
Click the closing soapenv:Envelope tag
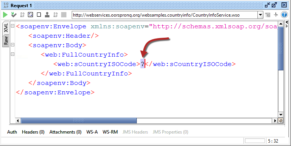click(x=55, y=92)
